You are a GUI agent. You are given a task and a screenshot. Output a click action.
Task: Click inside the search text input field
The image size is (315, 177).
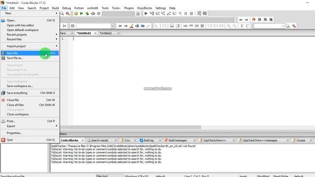point(94,26)
